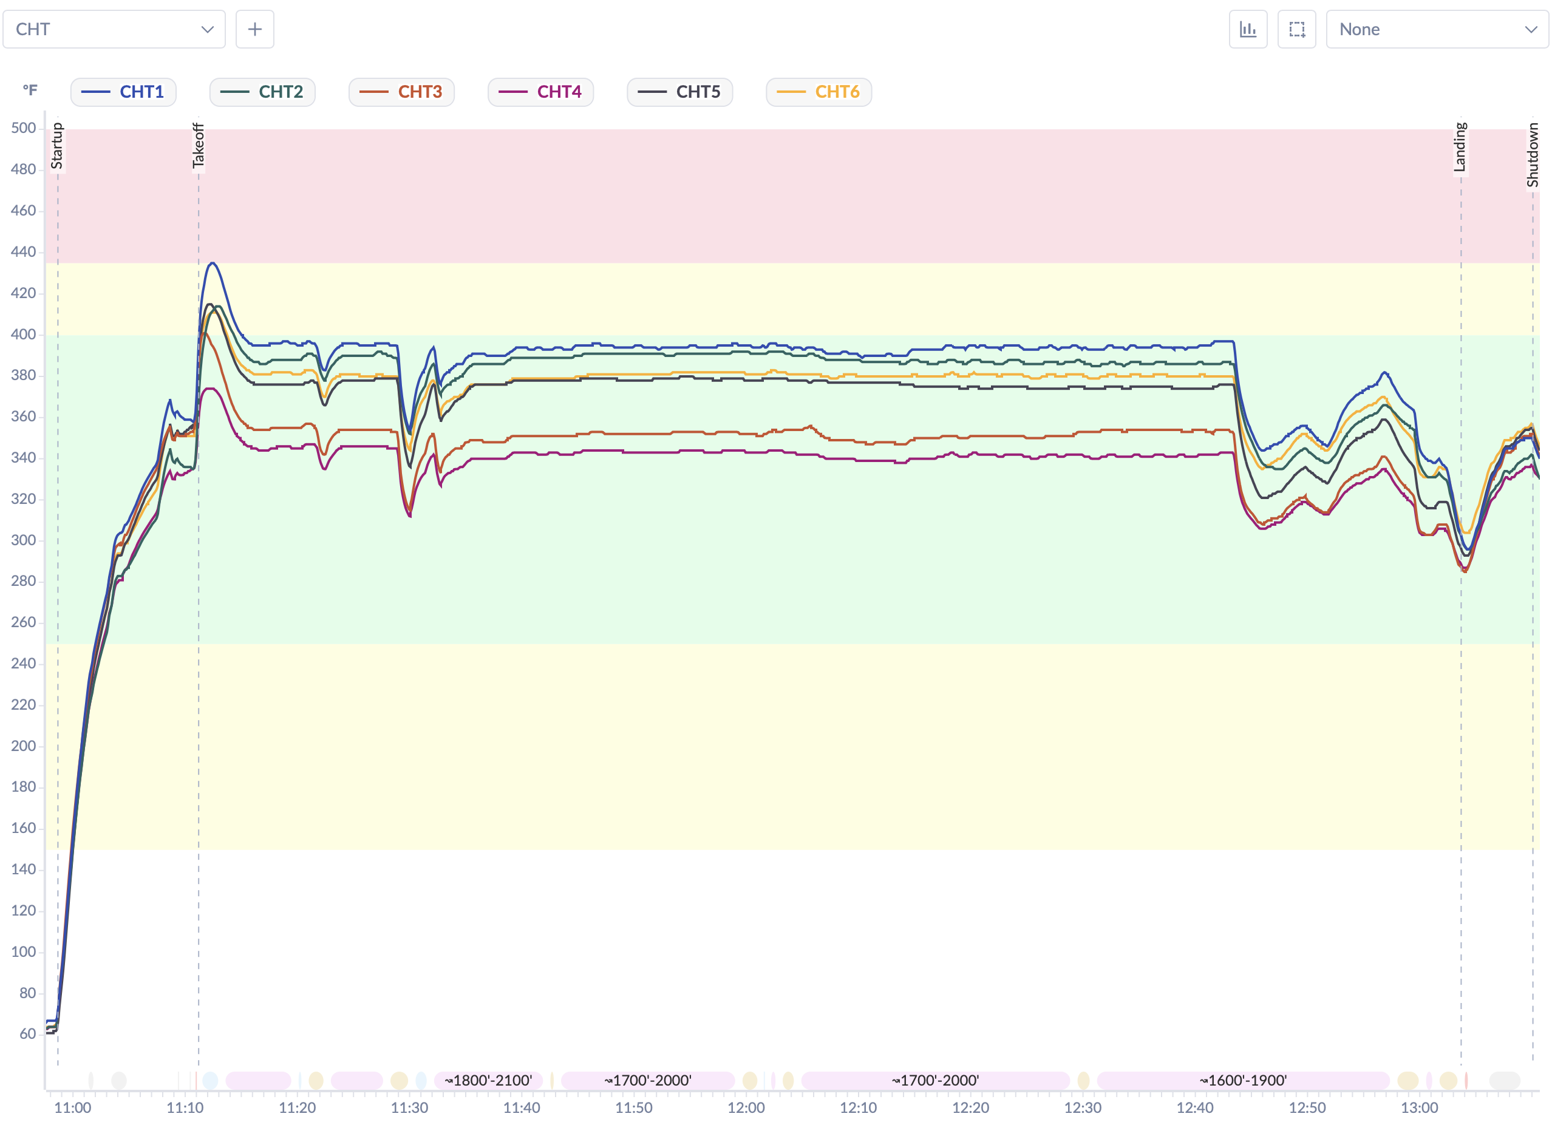1552x1122 pixels.
Task: Toggle the CHT3 legend entry
Action: (x=402, y=92)
